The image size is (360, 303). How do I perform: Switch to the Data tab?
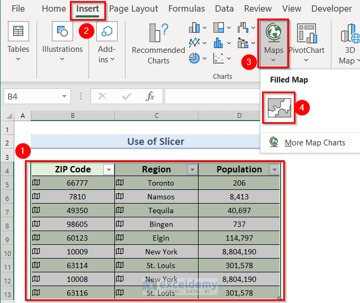point(224,8)
